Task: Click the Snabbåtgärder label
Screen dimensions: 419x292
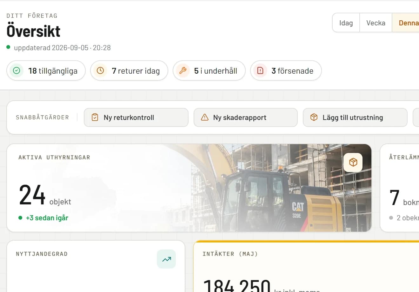Action: [x=43, y=117]
